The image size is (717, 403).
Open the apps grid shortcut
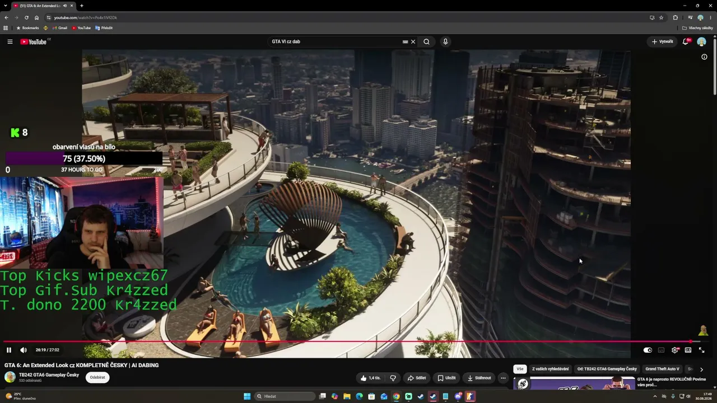pyautogui.click(x=6, y=28)
